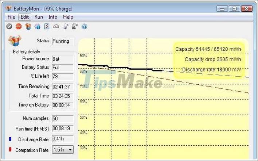Click the Run time field 00:08:19

[63, 129]
